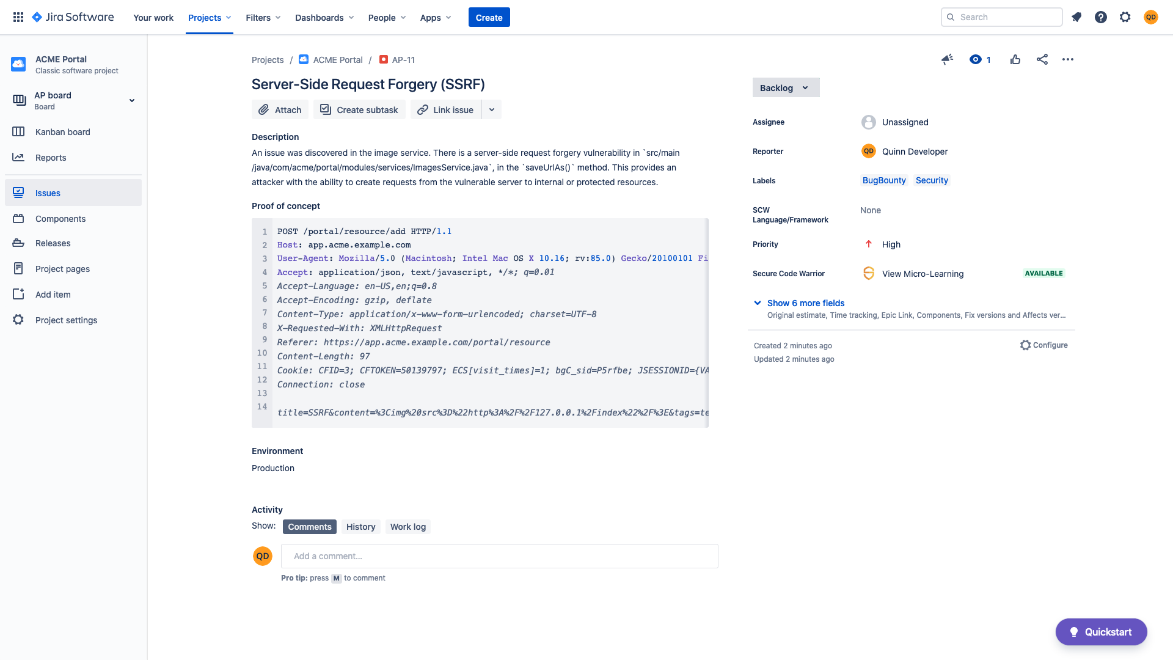Click reporter Quinn Developer

(x=904, y=152)
